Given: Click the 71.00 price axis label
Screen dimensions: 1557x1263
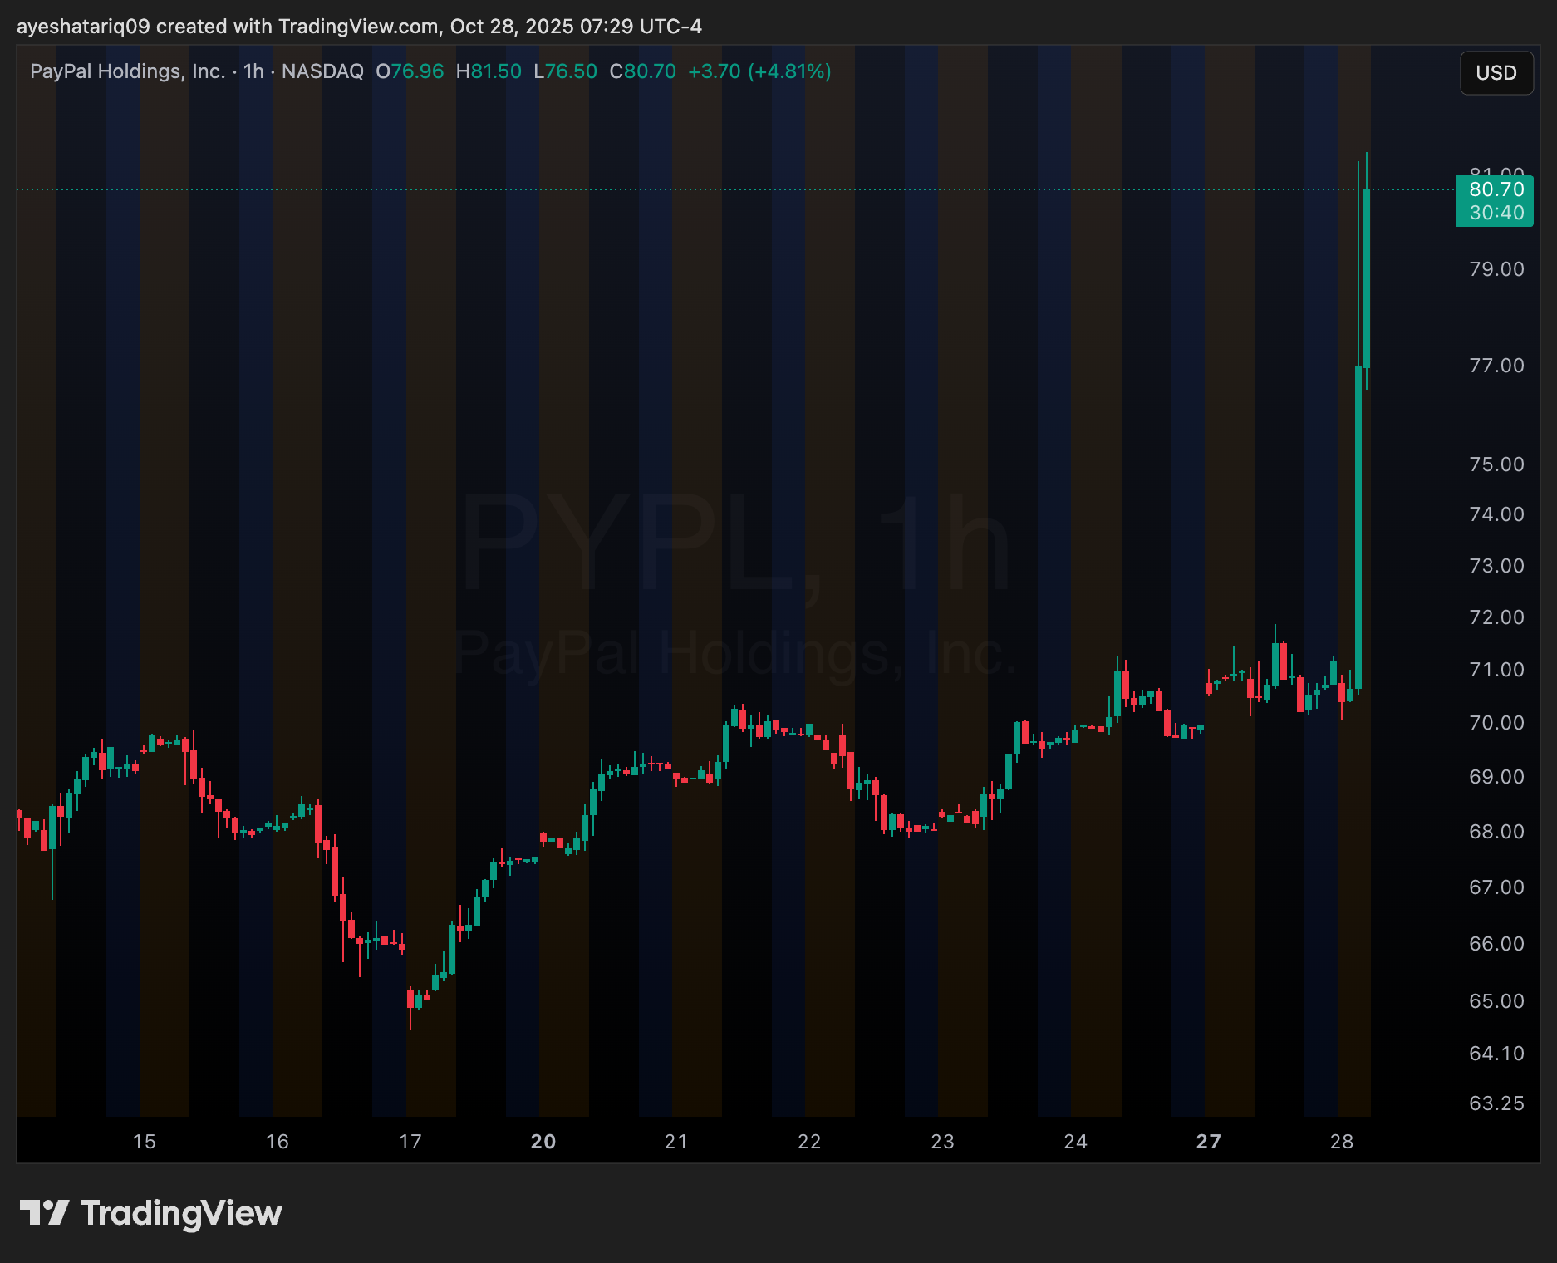Looking at the screenshot, I should point(1496,670).
